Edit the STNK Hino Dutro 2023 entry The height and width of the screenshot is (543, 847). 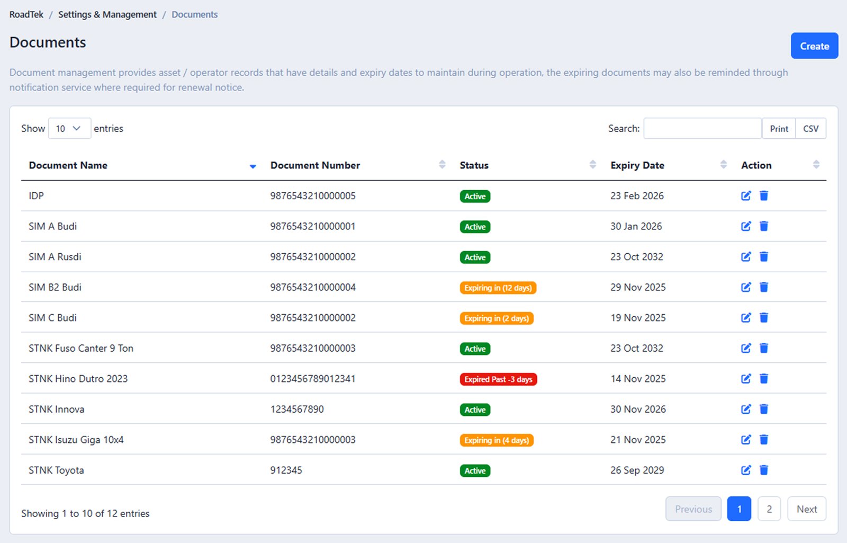746,379
